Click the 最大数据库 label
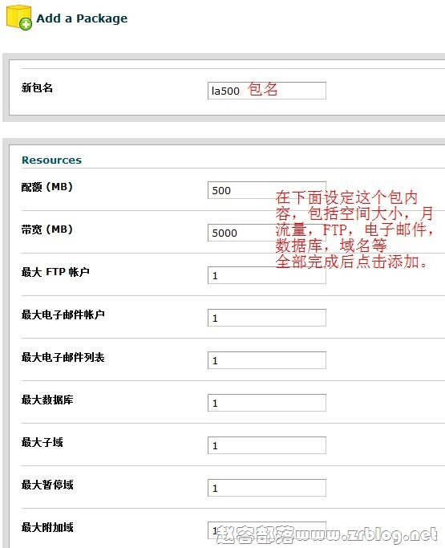 pos(47,400)
